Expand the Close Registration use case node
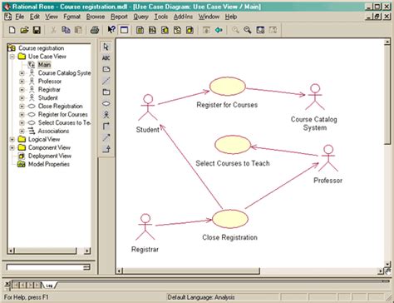Viewport: 394px width, 303px height. (x=22, y=107)
